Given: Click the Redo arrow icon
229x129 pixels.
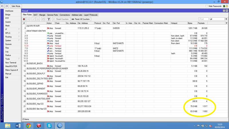Looking at the screenshot, I should [x=7, y=6].
